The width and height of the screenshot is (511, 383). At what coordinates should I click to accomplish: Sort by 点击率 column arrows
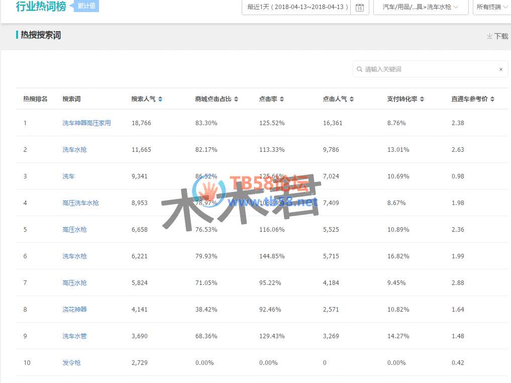click(x=282, y=100)
